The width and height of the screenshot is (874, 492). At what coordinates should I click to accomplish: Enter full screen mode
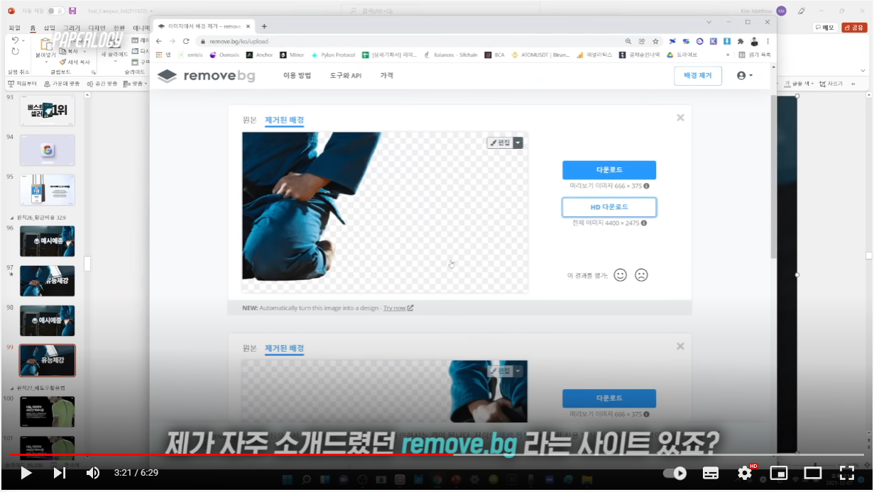click(x=847, y=473)
